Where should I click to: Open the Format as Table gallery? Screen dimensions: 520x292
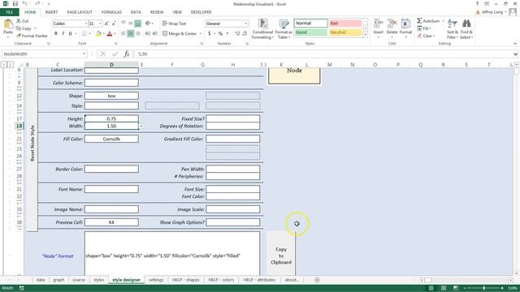tap(284, 29)
